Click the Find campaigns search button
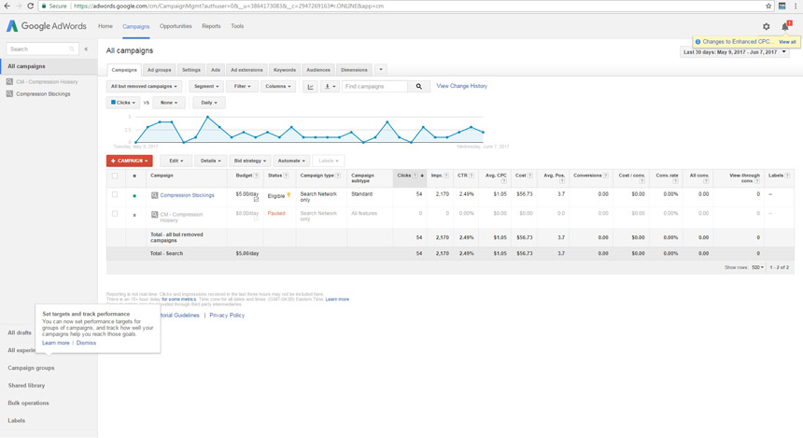Image resolution: width=803 pixels, height=438 pixels. tap(419, 87)
